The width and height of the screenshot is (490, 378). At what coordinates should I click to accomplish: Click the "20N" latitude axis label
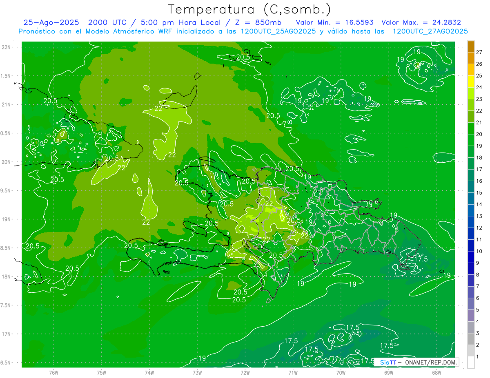pos(6,162)
